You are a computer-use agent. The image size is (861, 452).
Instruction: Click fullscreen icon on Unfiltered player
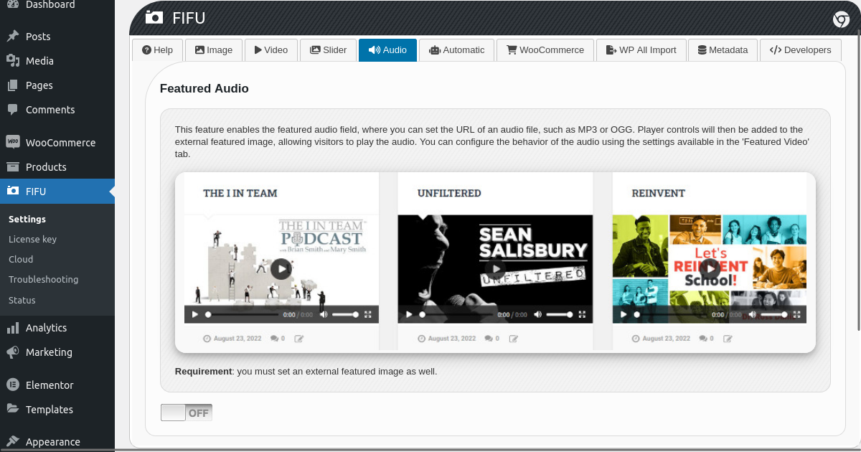pos(582,314)
